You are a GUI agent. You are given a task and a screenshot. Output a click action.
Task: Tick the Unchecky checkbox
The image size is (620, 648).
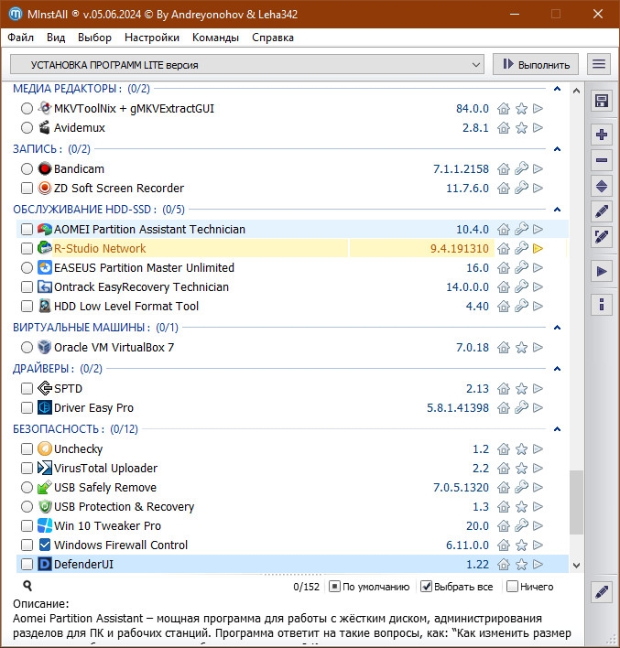point(27,448)
